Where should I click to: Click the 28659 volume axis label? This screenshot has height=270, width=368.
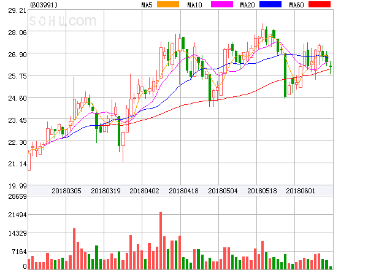coord(17,196)
